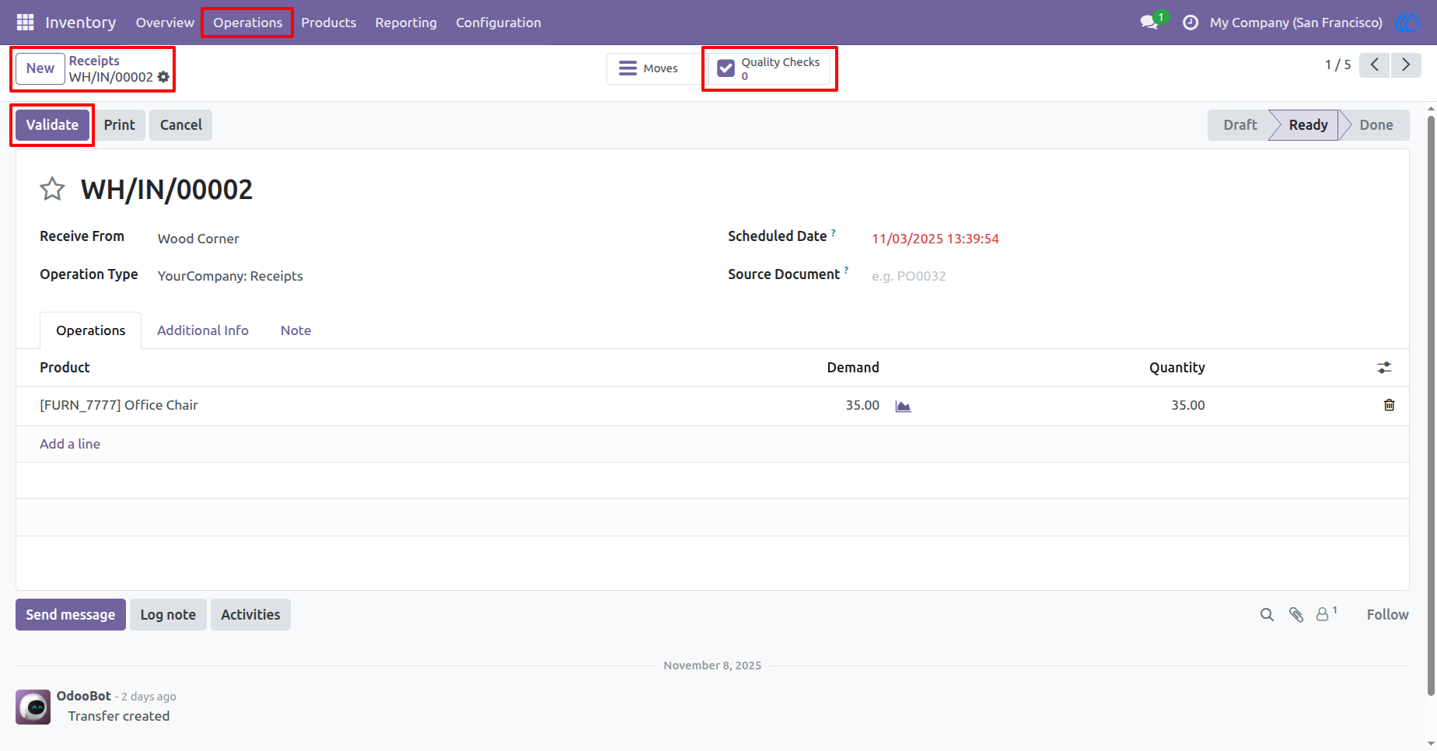Select the Operations tab in the form
This screenshot has height=751, width=1437.
pyautogui.click(x=90, y=330)
